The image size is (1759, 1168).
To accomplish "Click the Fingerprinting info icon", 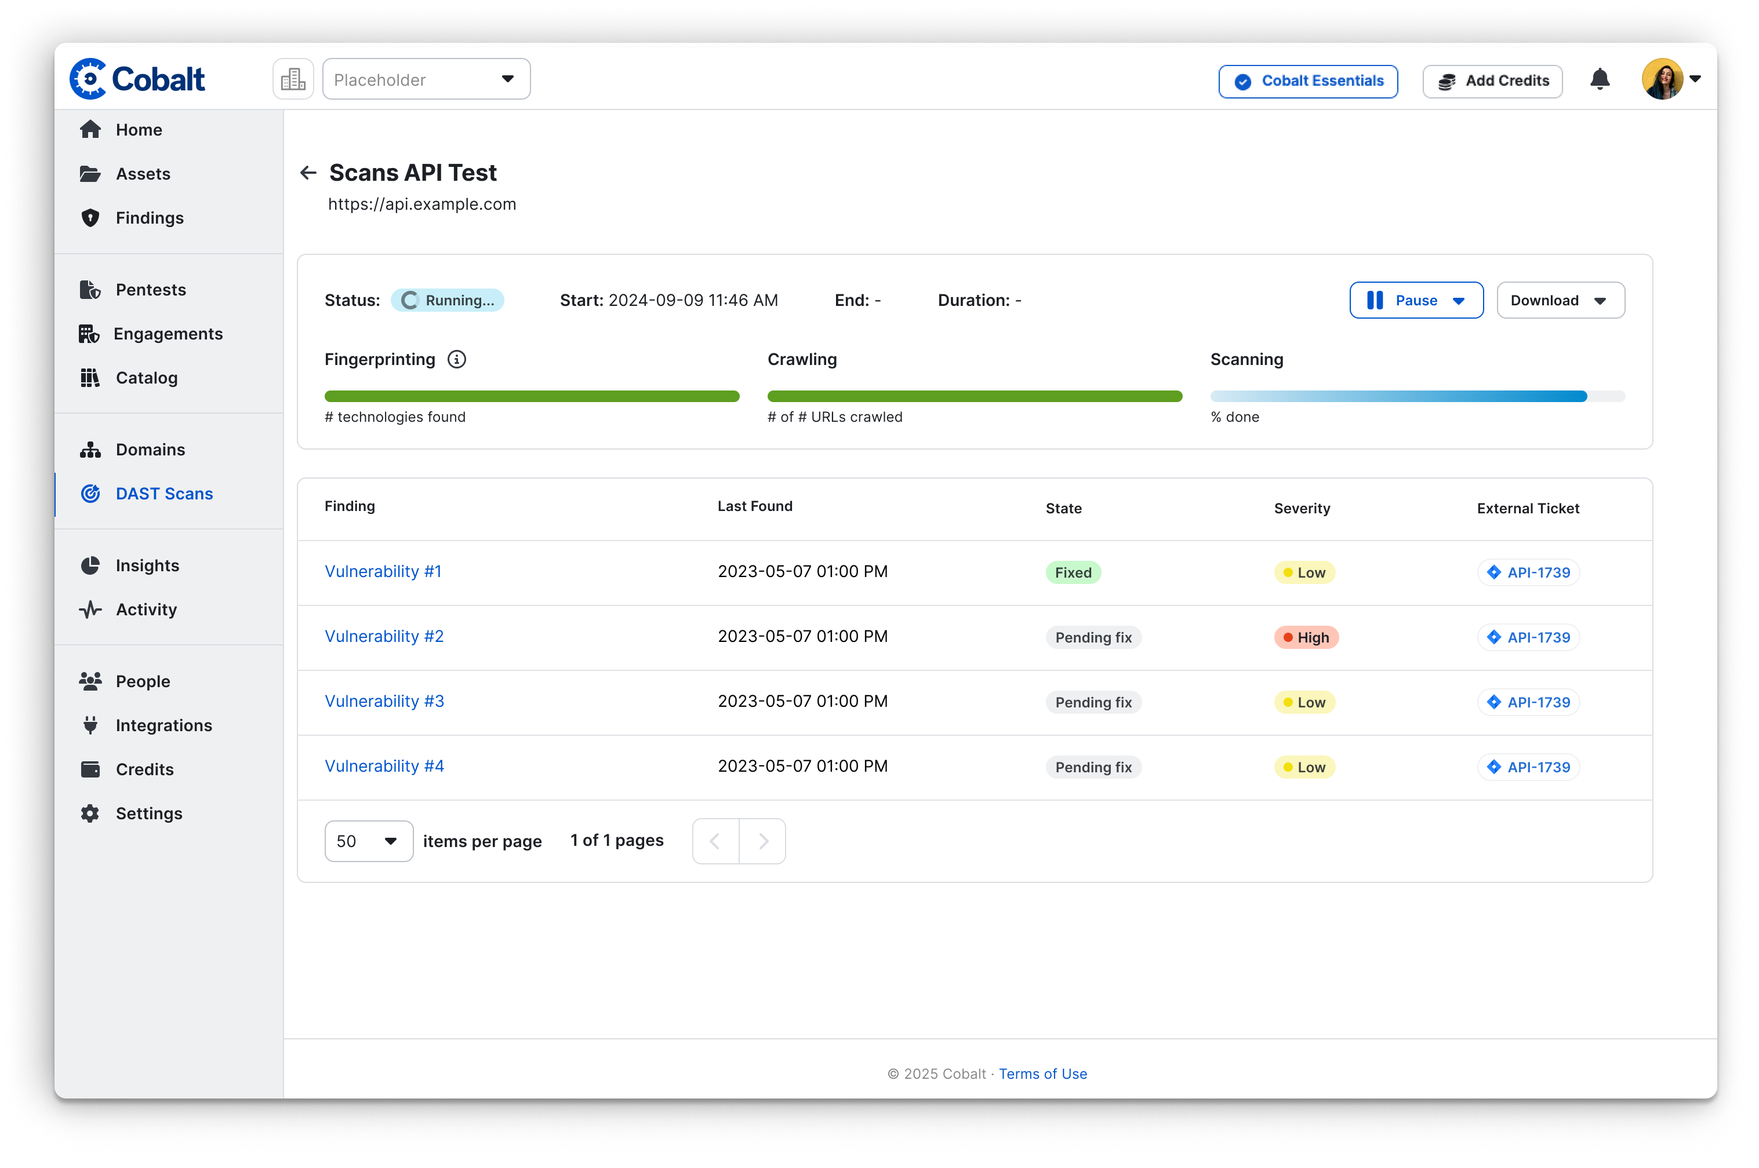I will tap(456, 360).
